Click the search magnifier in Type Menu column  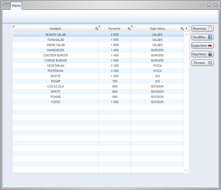click(182, 29)
